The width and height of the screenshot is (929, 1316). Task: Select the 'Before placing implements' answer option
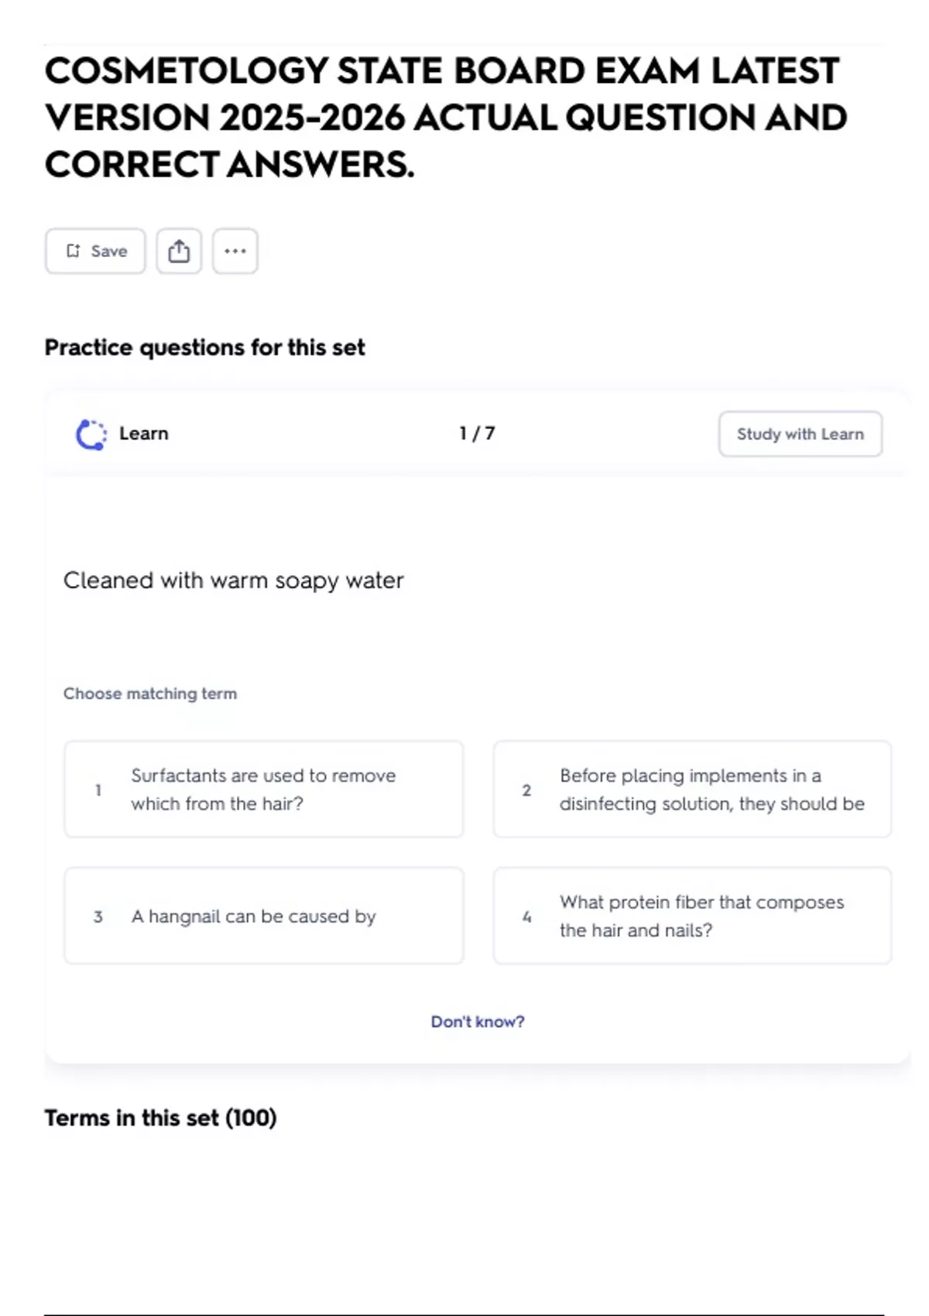pyautogui.click(x=692, y=790)
